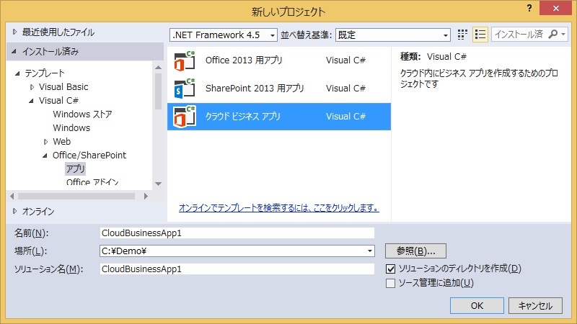Select 'Windows ストア' tree item
Image resolution: width=577 pixels, height=324 pixels.
(82, 114)
